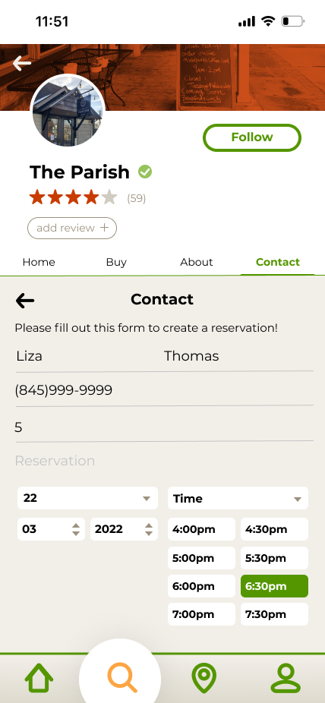The height and width of the screenshot is (703, 325).
Task: Switch to the About tab
Action: pos(197,262)
